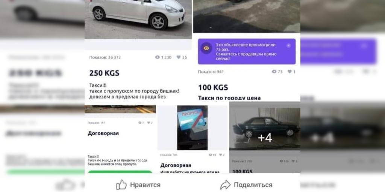This screenshot has width=385, height=192.
Task: Click the thumbs-up Нравится icon
Action: click(121, 184)
